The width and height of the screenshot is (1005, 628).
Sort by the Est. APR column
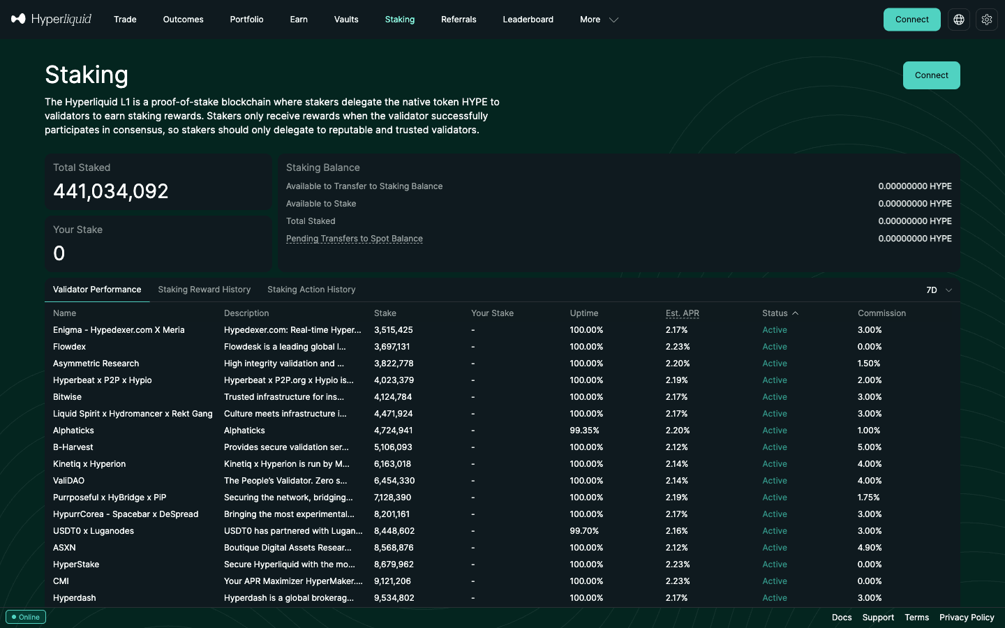click(683, 313)
